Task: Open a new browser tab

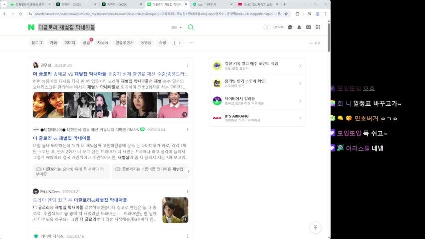Action: [284, 4]
